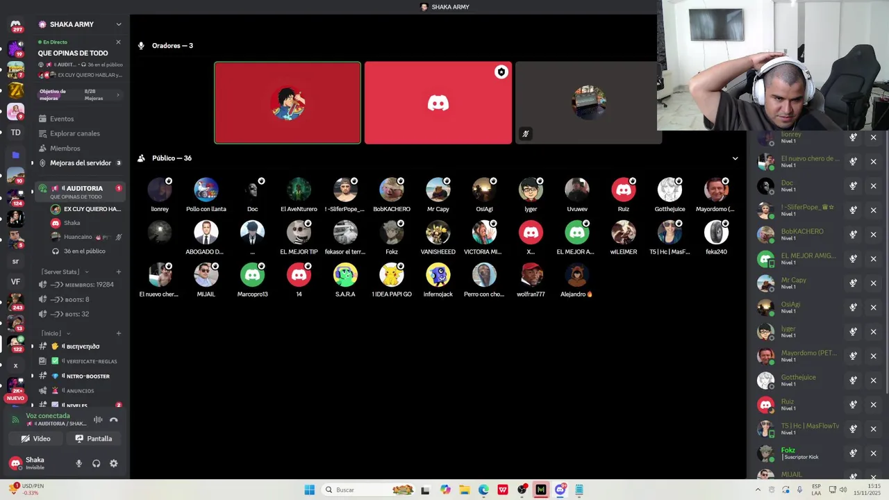Invite lionrey to speak

(x=853, y=137)
